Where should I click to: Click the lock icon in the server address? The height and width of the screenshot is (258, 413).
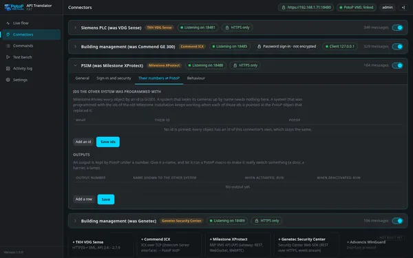(284, 8)
